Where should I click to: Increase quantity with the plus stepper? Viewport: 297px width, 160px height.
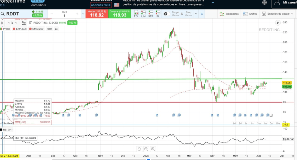tap(77, 14)
